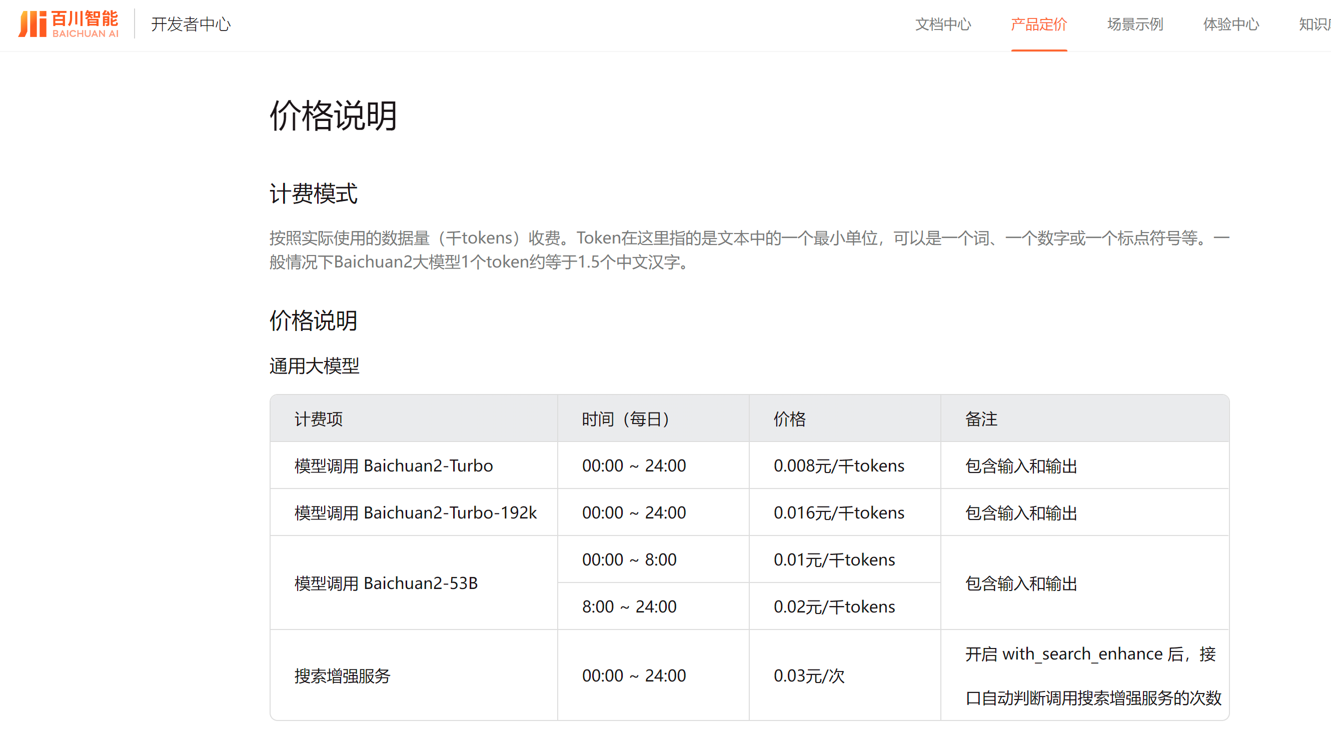Click the 0.02元/千tokens price cell
The height and width of the screenshot is (736, 1331).
[x=845, y=606]
